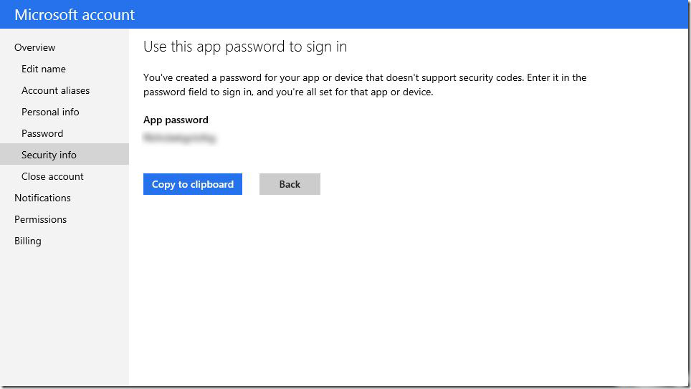The height and width of the screenshot is (389, 691).
Task: Open the Overview section in sidebar
Action: (x=34, y=47)
